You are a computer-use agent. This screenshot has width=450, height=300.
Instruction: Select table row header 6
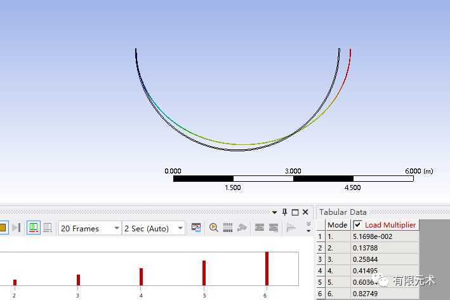click(321, 294)
